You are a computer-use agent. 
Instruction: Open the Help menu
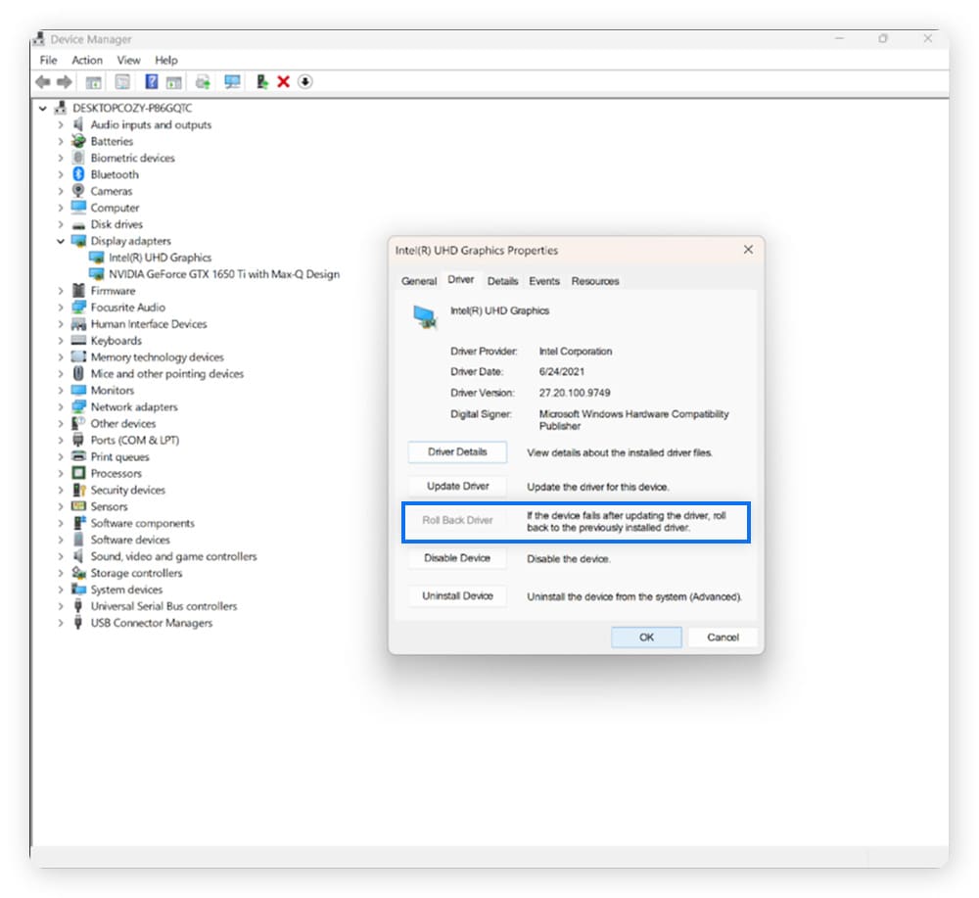[x=166, y=60]
